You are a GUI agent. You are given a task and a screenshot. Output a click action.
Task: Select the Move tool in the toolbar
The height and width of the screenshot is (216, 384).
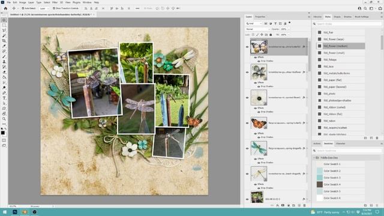(x=4, y=20)
